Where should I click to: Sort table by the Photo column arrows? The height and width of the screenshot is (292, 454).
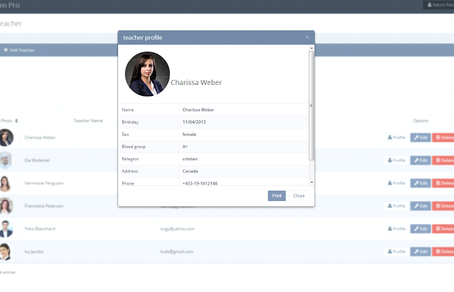(16, 121)
